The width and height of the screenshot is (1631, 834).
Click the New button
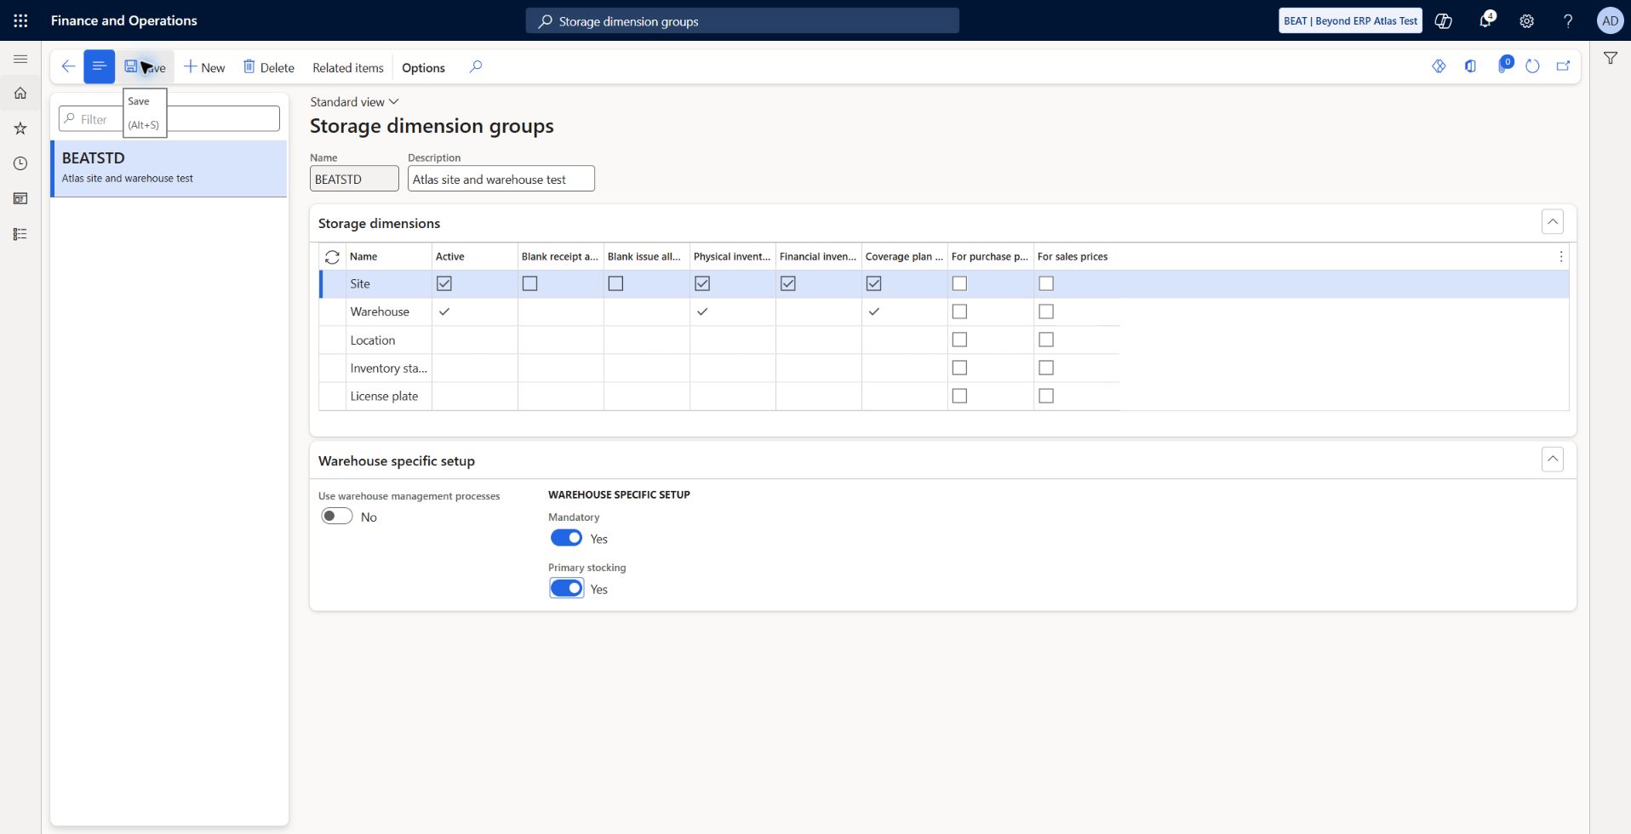[x=204, y=67]
